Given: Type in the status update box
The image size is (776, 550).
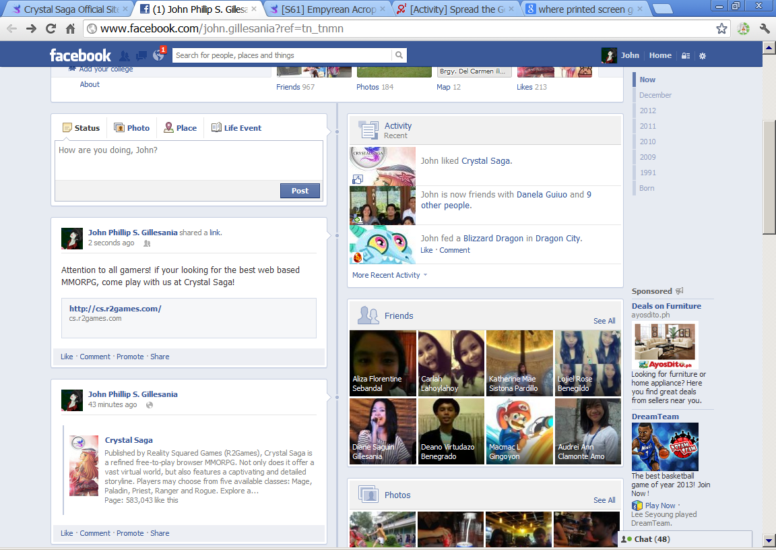Looking at the screenshot, I should point(189,160).
